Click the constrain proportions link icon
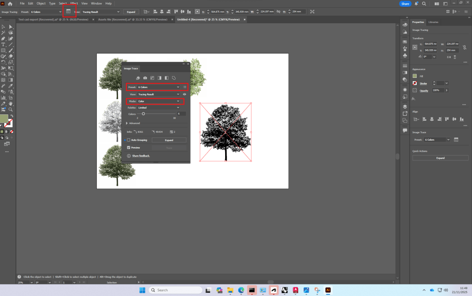Viewport: 472px width, 296px height. (464, 47)
